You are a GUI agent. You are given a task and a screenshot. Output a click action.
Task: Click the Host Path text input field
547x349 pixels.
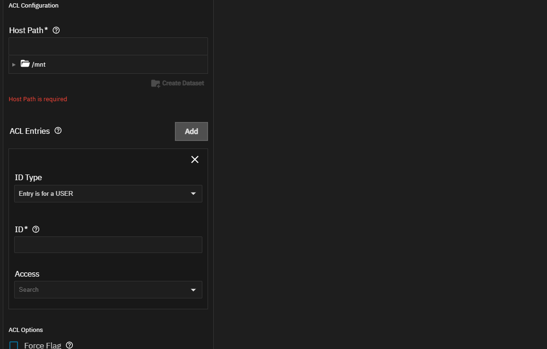coord(108,46)
